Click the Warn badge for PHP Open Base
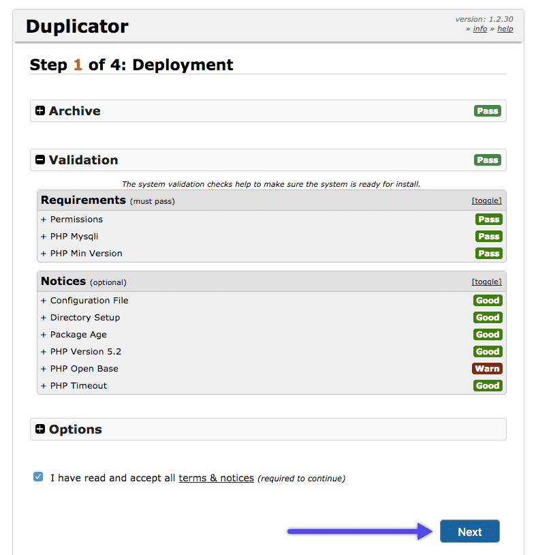Image resolution: width=536 pixels, height=555 pixels. 487,369
